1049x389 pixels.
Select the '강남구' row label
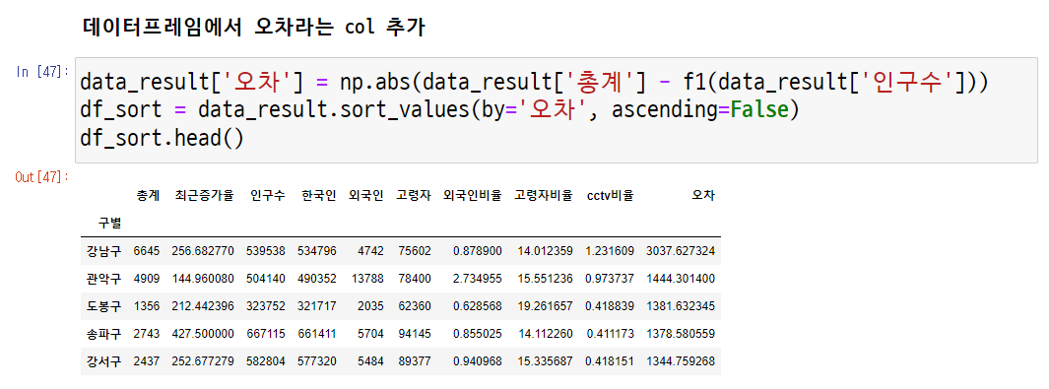(103, 251)
